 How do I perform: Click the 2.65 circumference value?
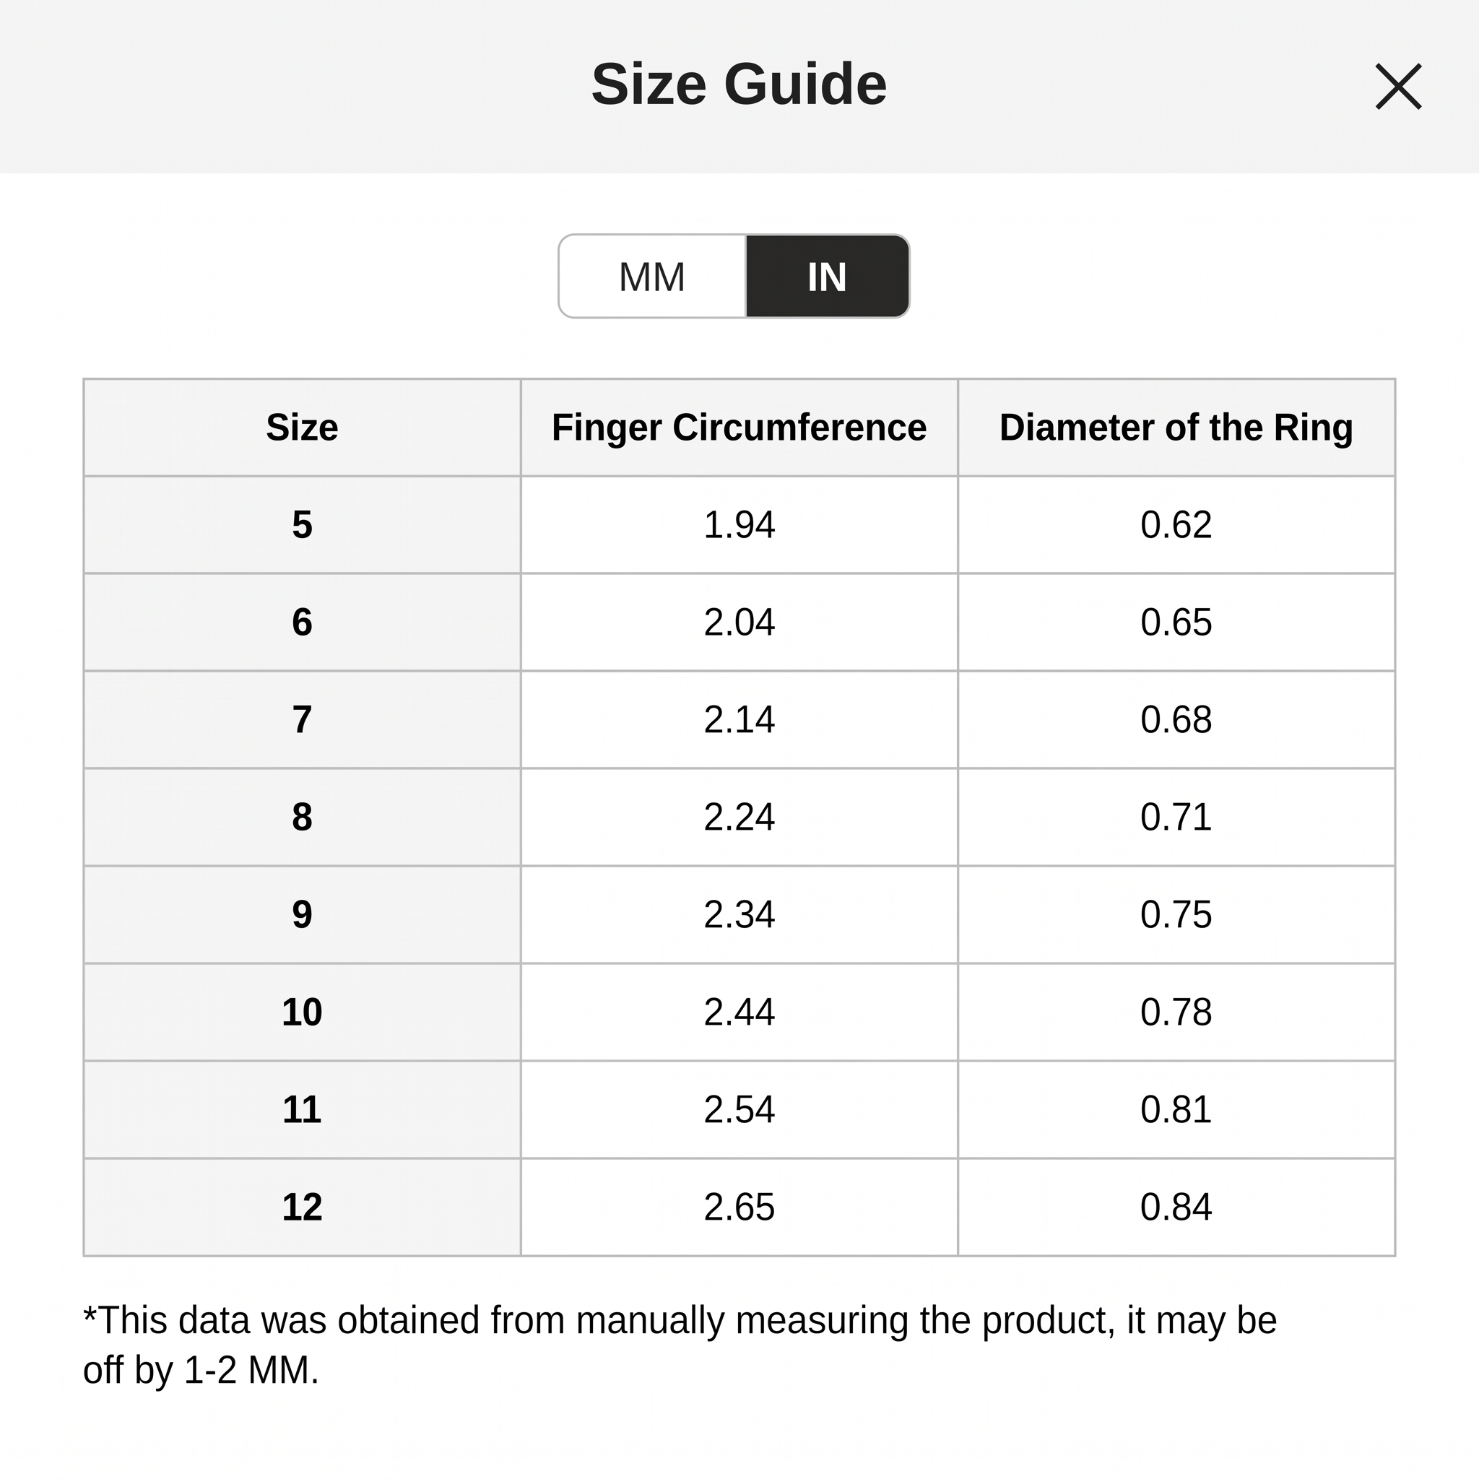(x=739, y=1207)
